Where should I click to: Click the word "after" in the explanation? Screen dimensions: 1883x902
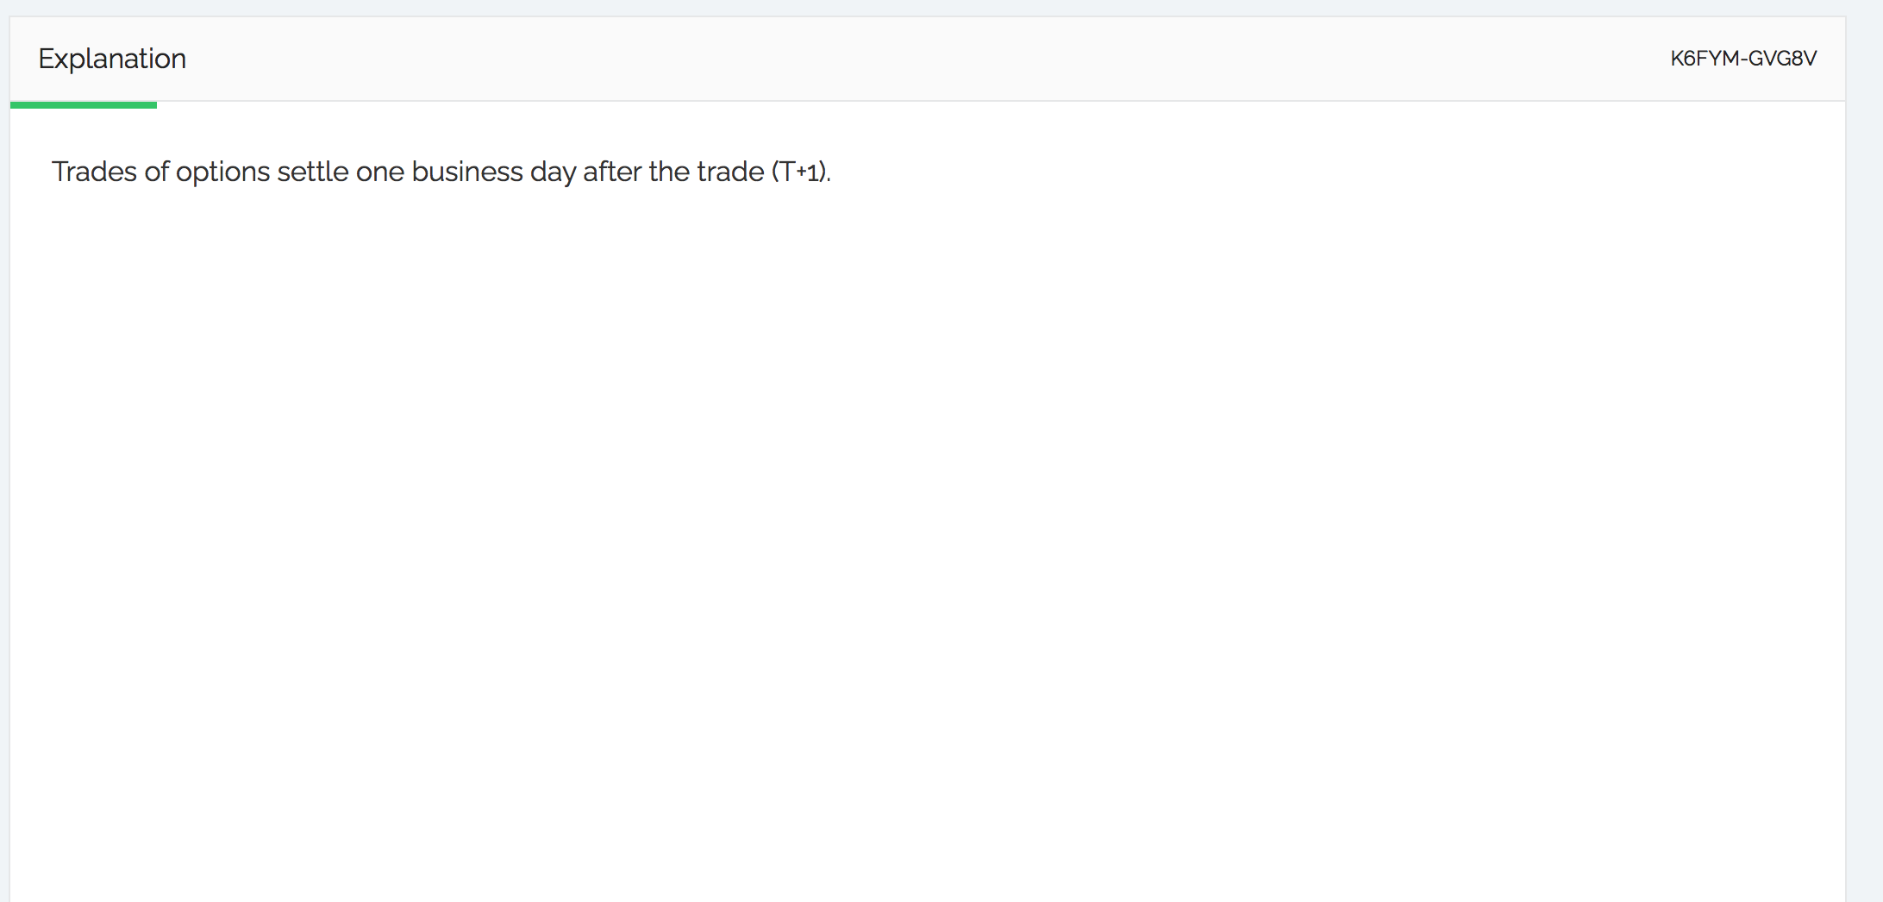click(x=612, y=172)
